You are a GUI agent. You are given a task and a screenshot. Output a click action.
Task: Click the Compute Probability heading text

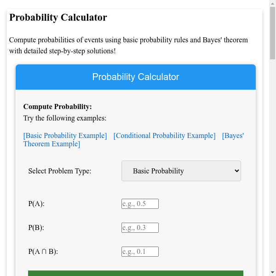[57, 107]
